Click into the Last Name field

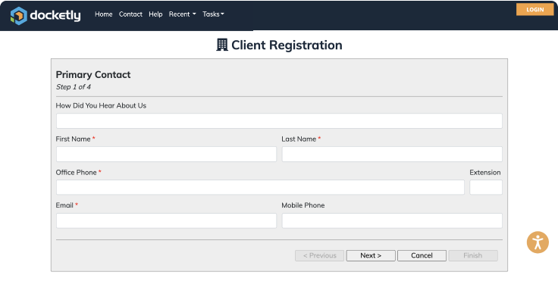[392, 155]
